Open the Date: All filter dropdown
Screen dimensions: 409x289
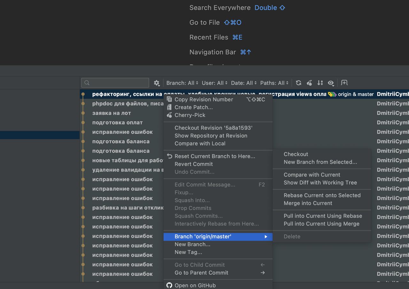click(244, 83)
